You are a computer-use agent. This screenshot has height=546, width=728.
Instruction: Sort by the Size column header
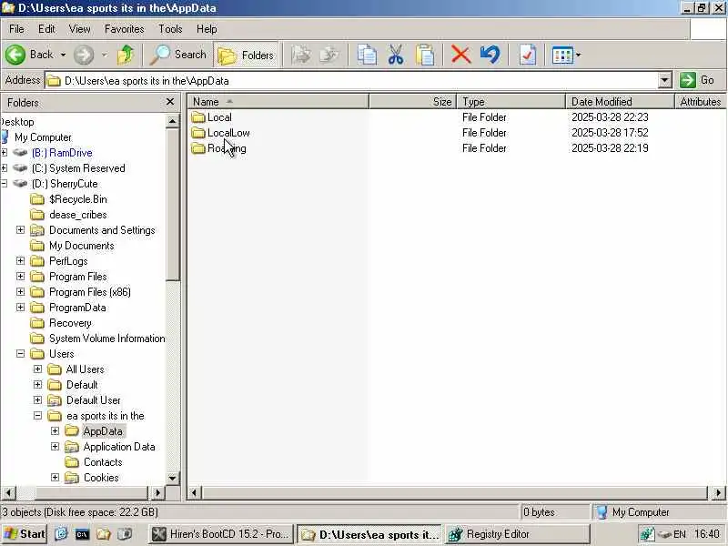[412, 102]
